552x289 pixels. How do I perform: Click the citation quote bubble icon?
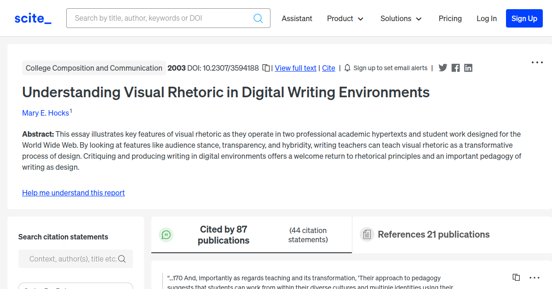tap(166, 235)
